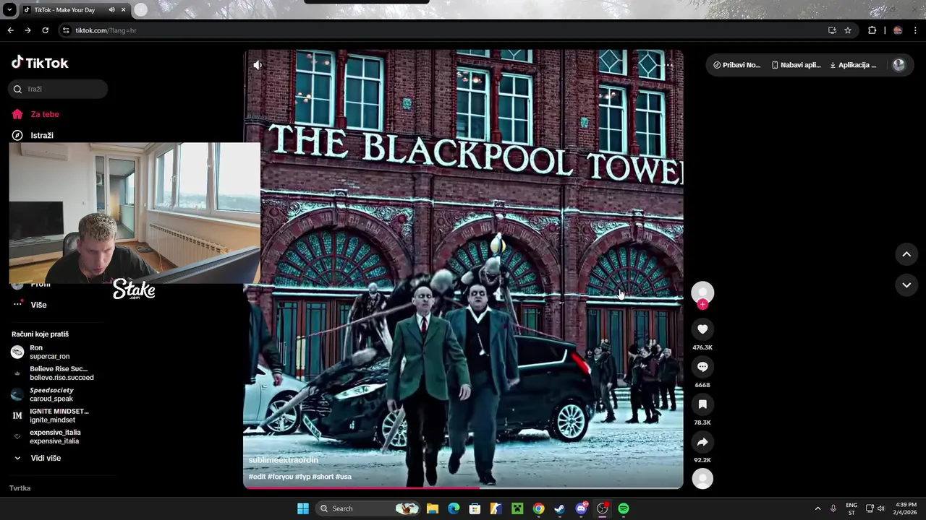Open the Za tebe feed
The image size is (926, 520).
tap(45, 114)
